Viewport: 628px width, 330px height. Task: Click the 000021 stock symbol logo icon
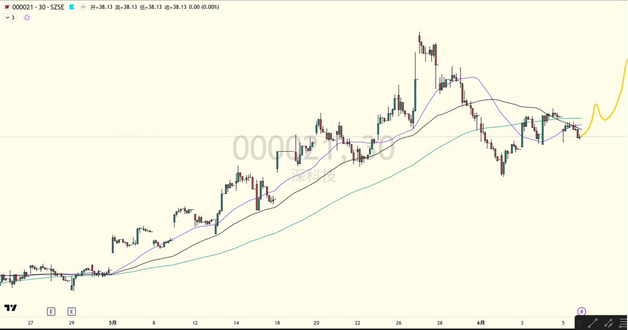(x=7, y=7)
